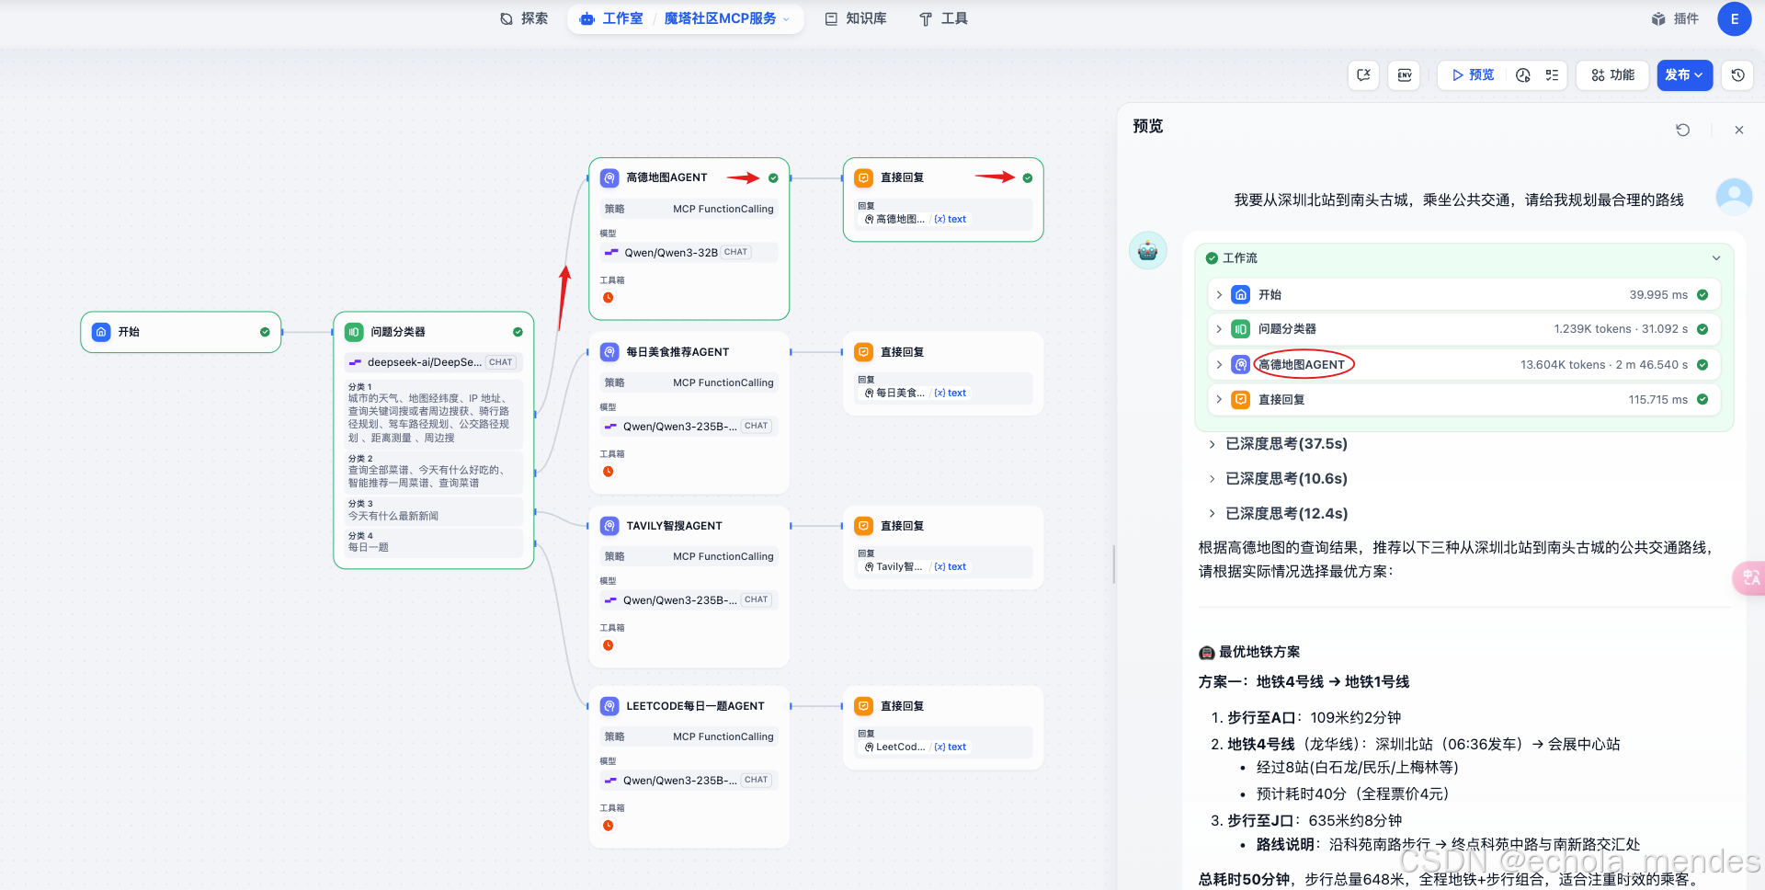Viewport: 1765px width, 890px height.
Task: Click the user profile avatar beside the question
Action: pos(1735,197)
